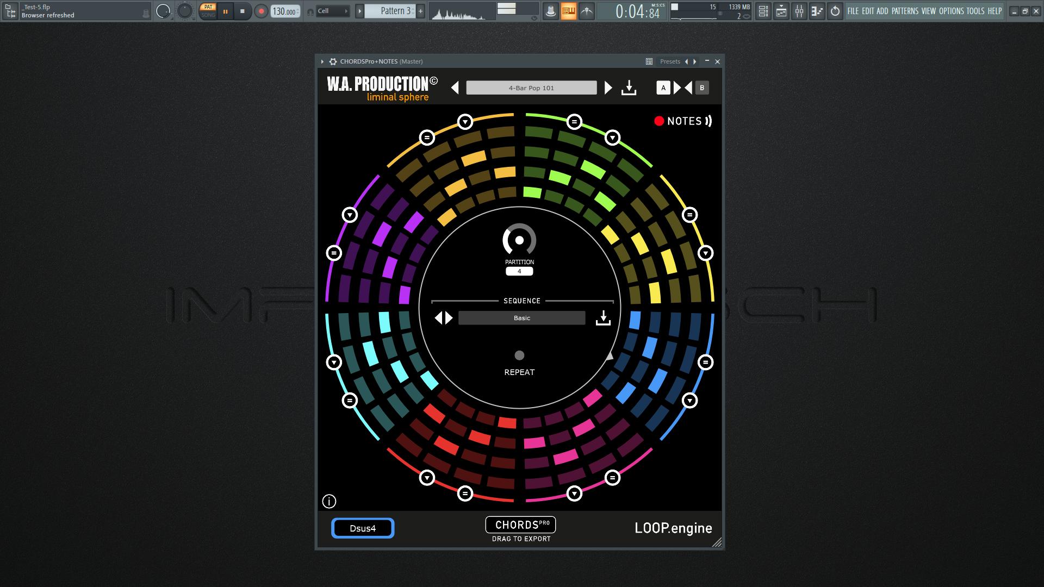Open the FL Studio mixer icon
The image size is (1044, 587).
(799, 11)
